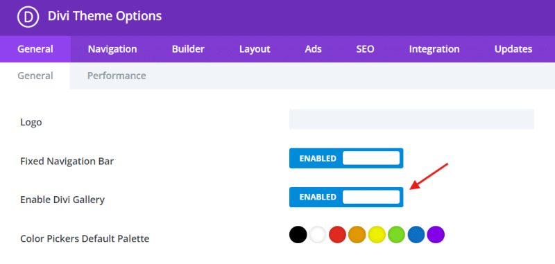Image resolution: width=555 pixels, height=264 pixels.
Task: Pick the white palette swatch
Action: (318, 235)
